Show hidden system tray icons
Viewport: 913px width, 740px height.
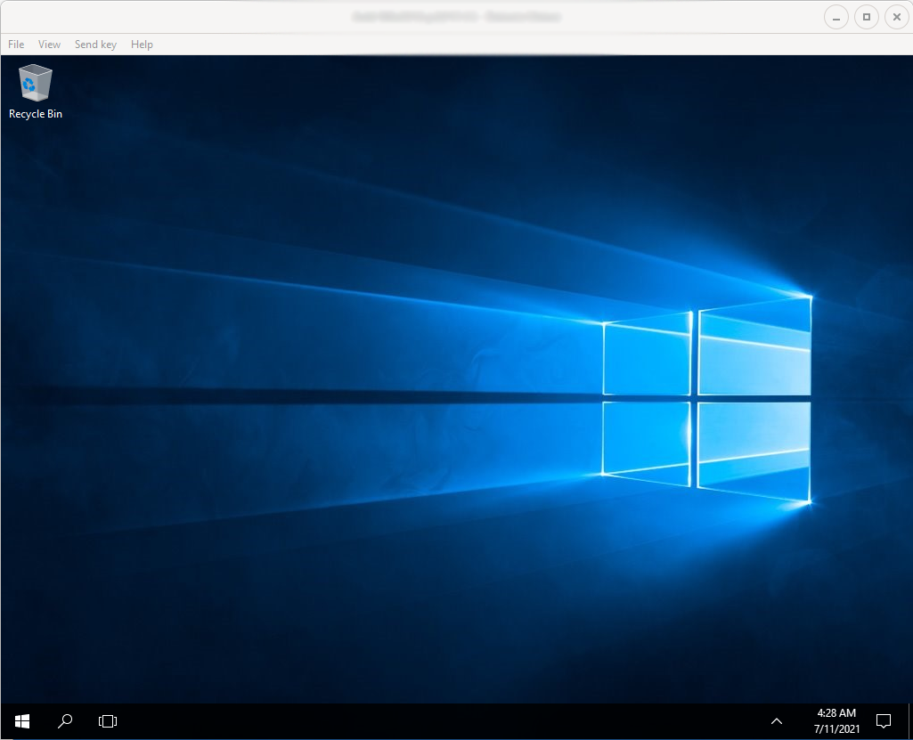coord(776,721)
